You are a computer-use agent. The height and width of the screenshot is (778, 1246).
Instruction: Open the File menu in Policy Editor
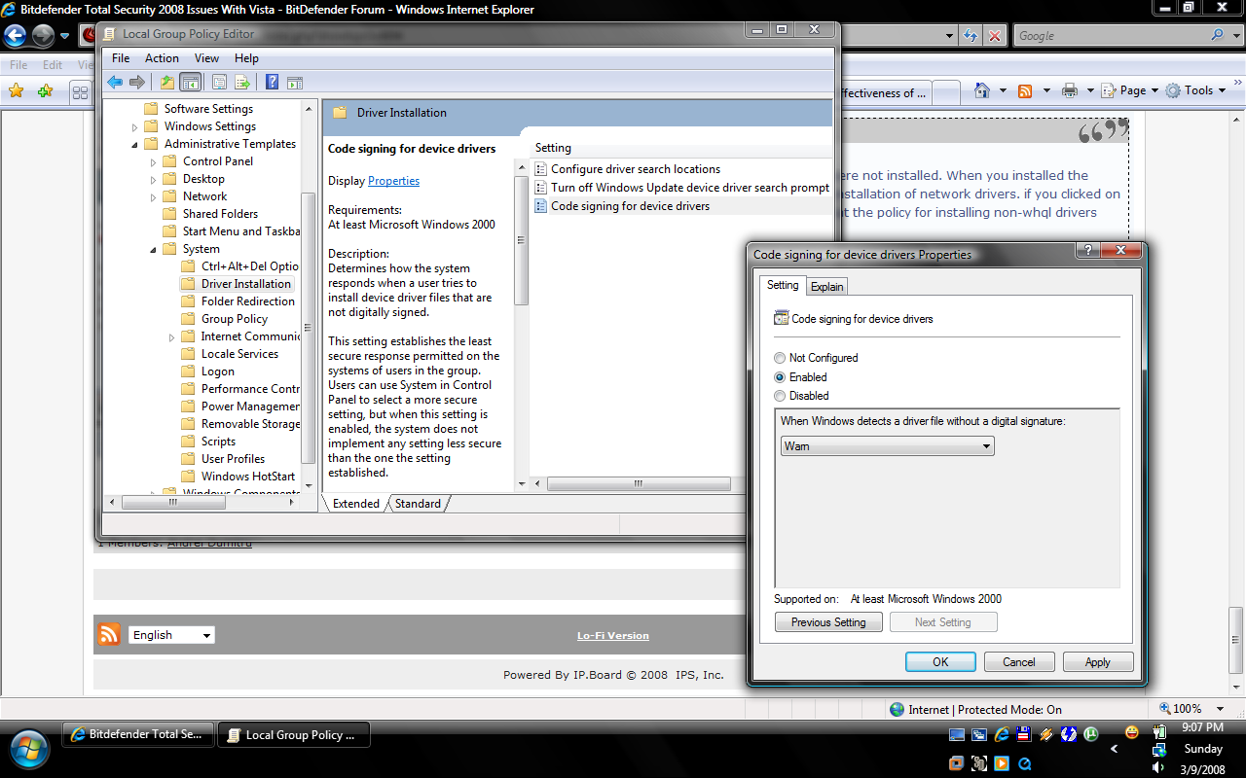(x=121, y=58)
